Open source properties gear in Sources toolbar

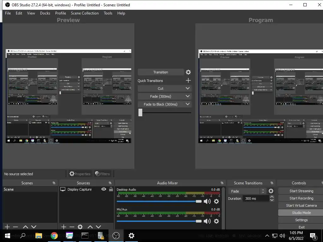(80, 227)
